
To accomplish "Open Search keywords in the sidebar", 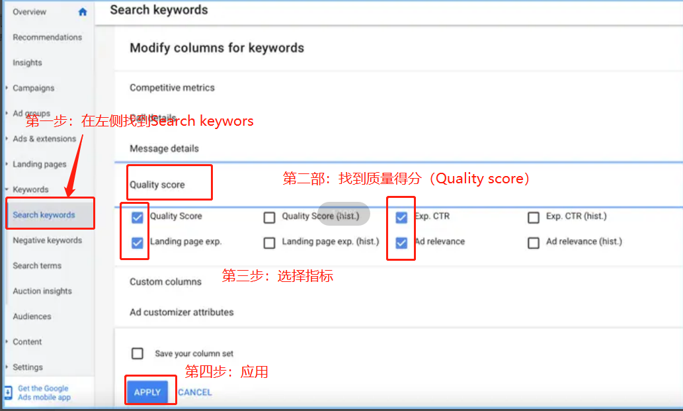I will point(44,215).
